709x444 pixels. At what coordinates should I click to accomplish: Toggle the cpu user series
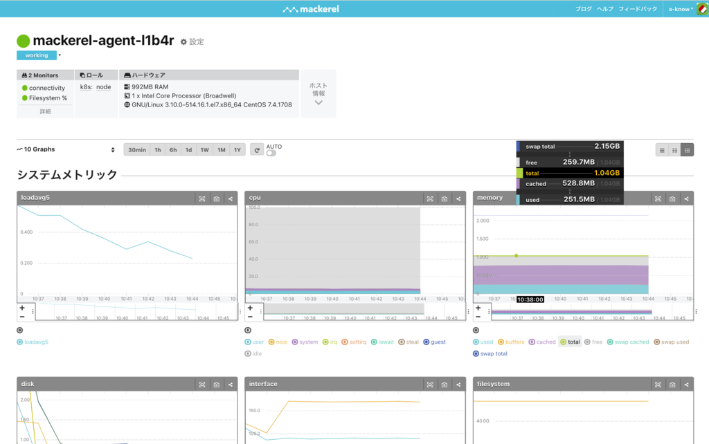254,342
